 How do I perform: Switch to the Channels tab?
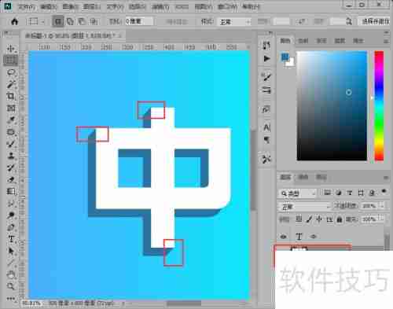tap(303, 177)
